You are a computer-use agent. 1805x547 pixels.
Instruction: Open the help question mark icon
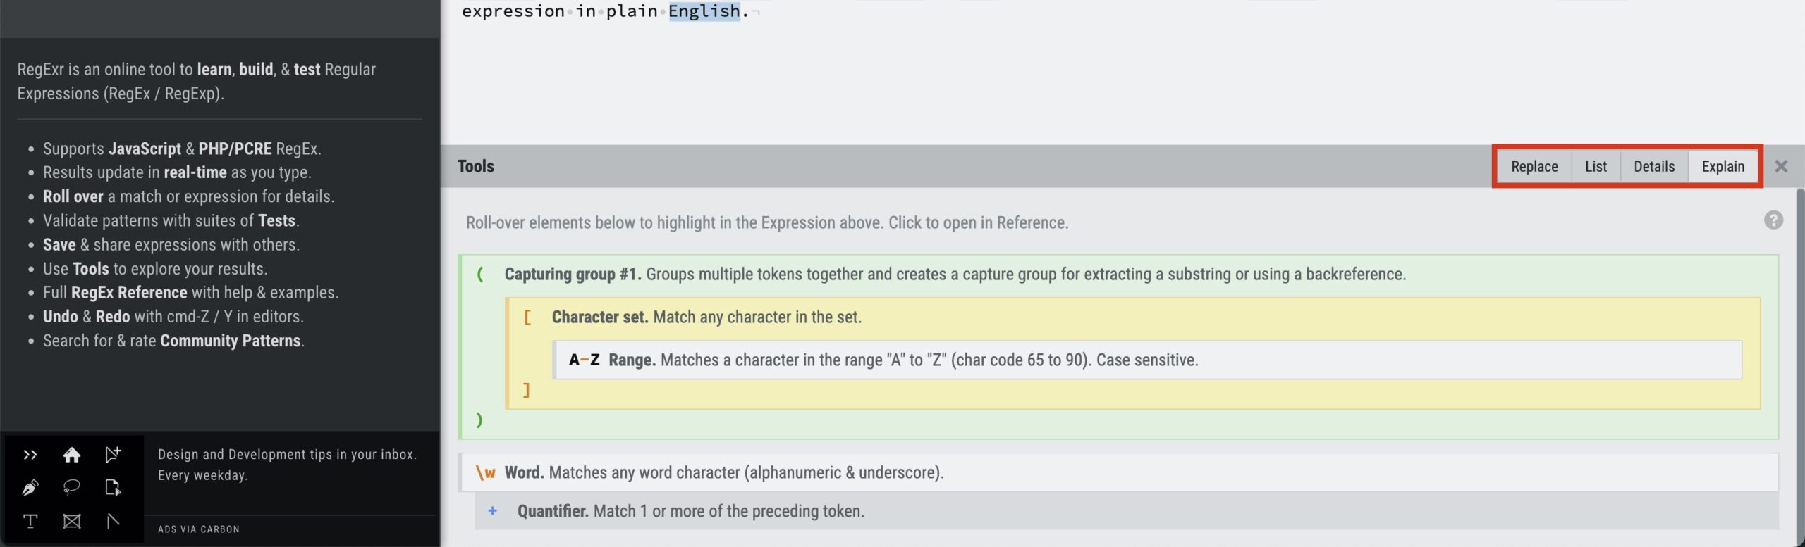point(1773,220)
